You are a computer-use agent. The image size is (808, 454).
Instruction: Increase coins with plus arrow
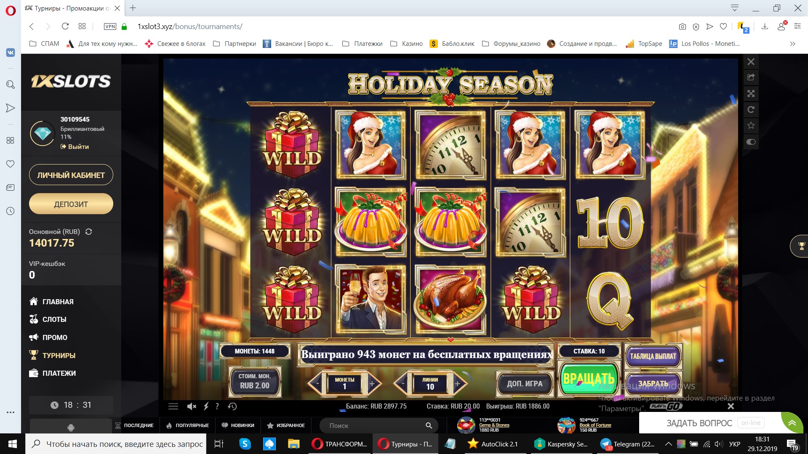[x=373, y=383]
